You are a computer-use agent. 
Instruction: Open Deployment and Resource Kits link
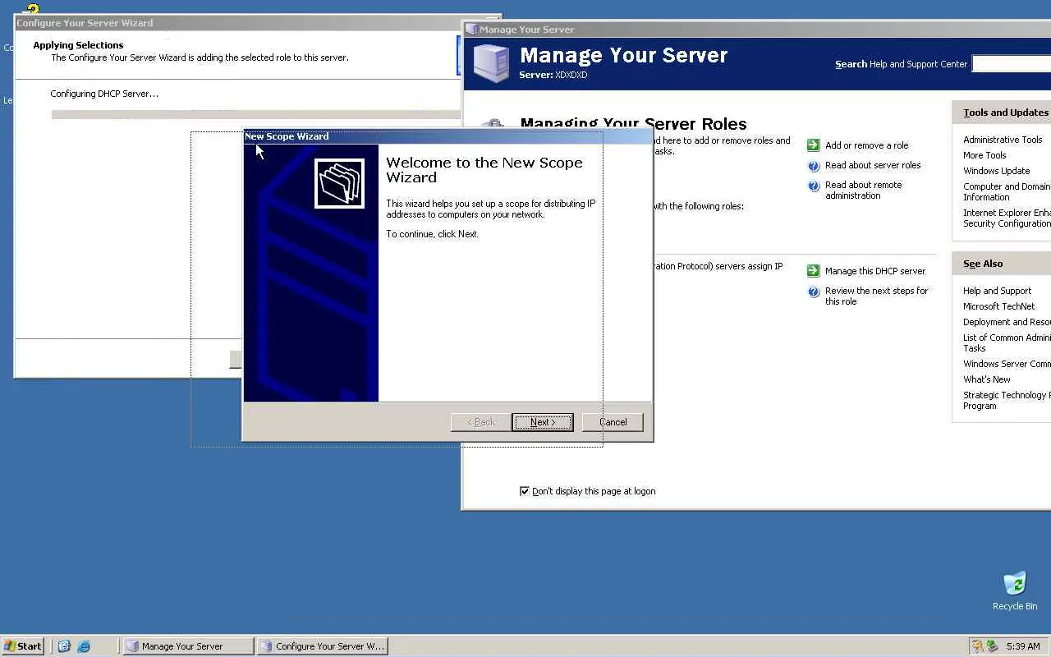click(1007, 322)
